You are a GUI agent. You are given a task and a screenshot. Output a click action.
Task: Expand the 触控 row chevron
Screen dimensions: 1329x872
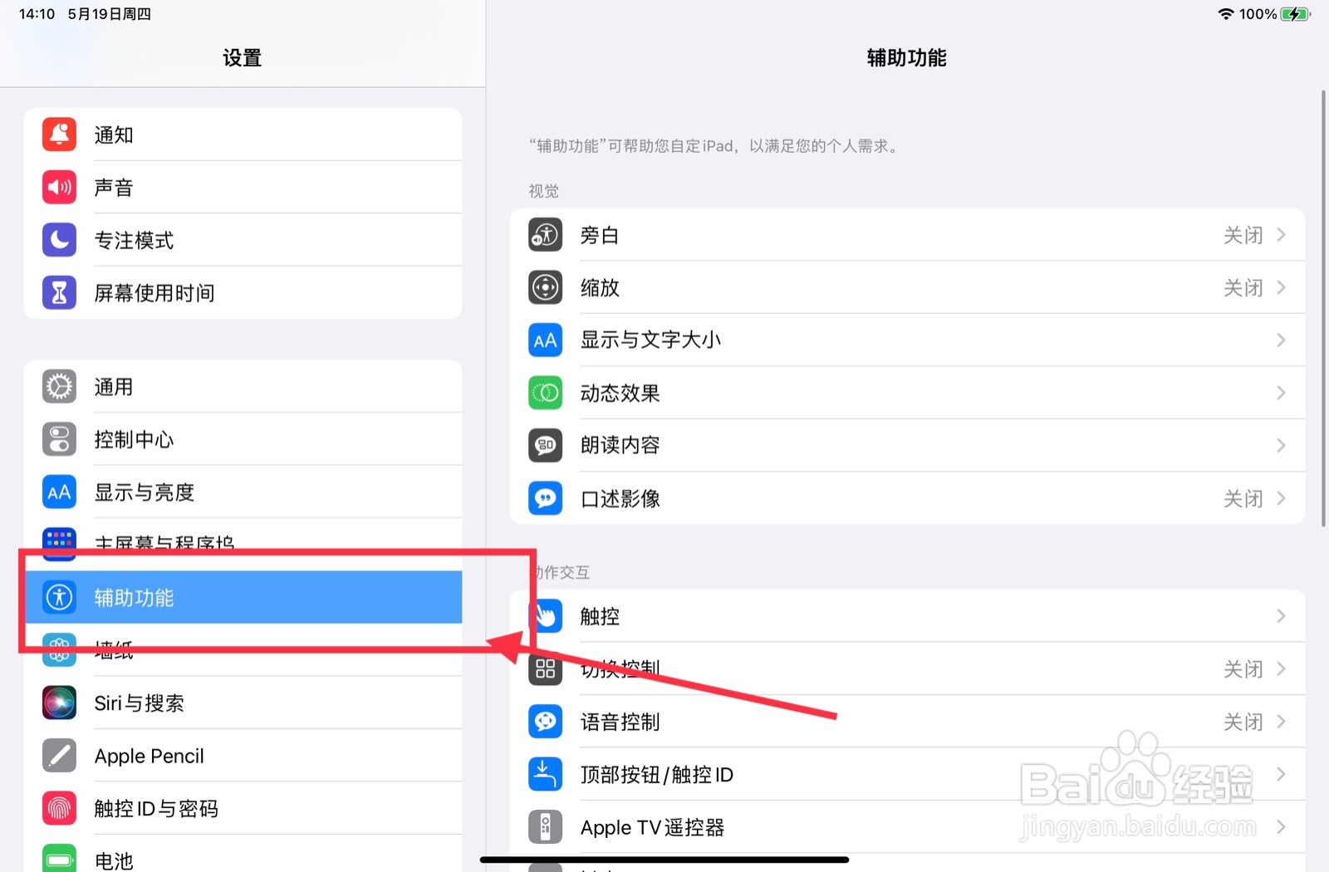click(1281, 616)
